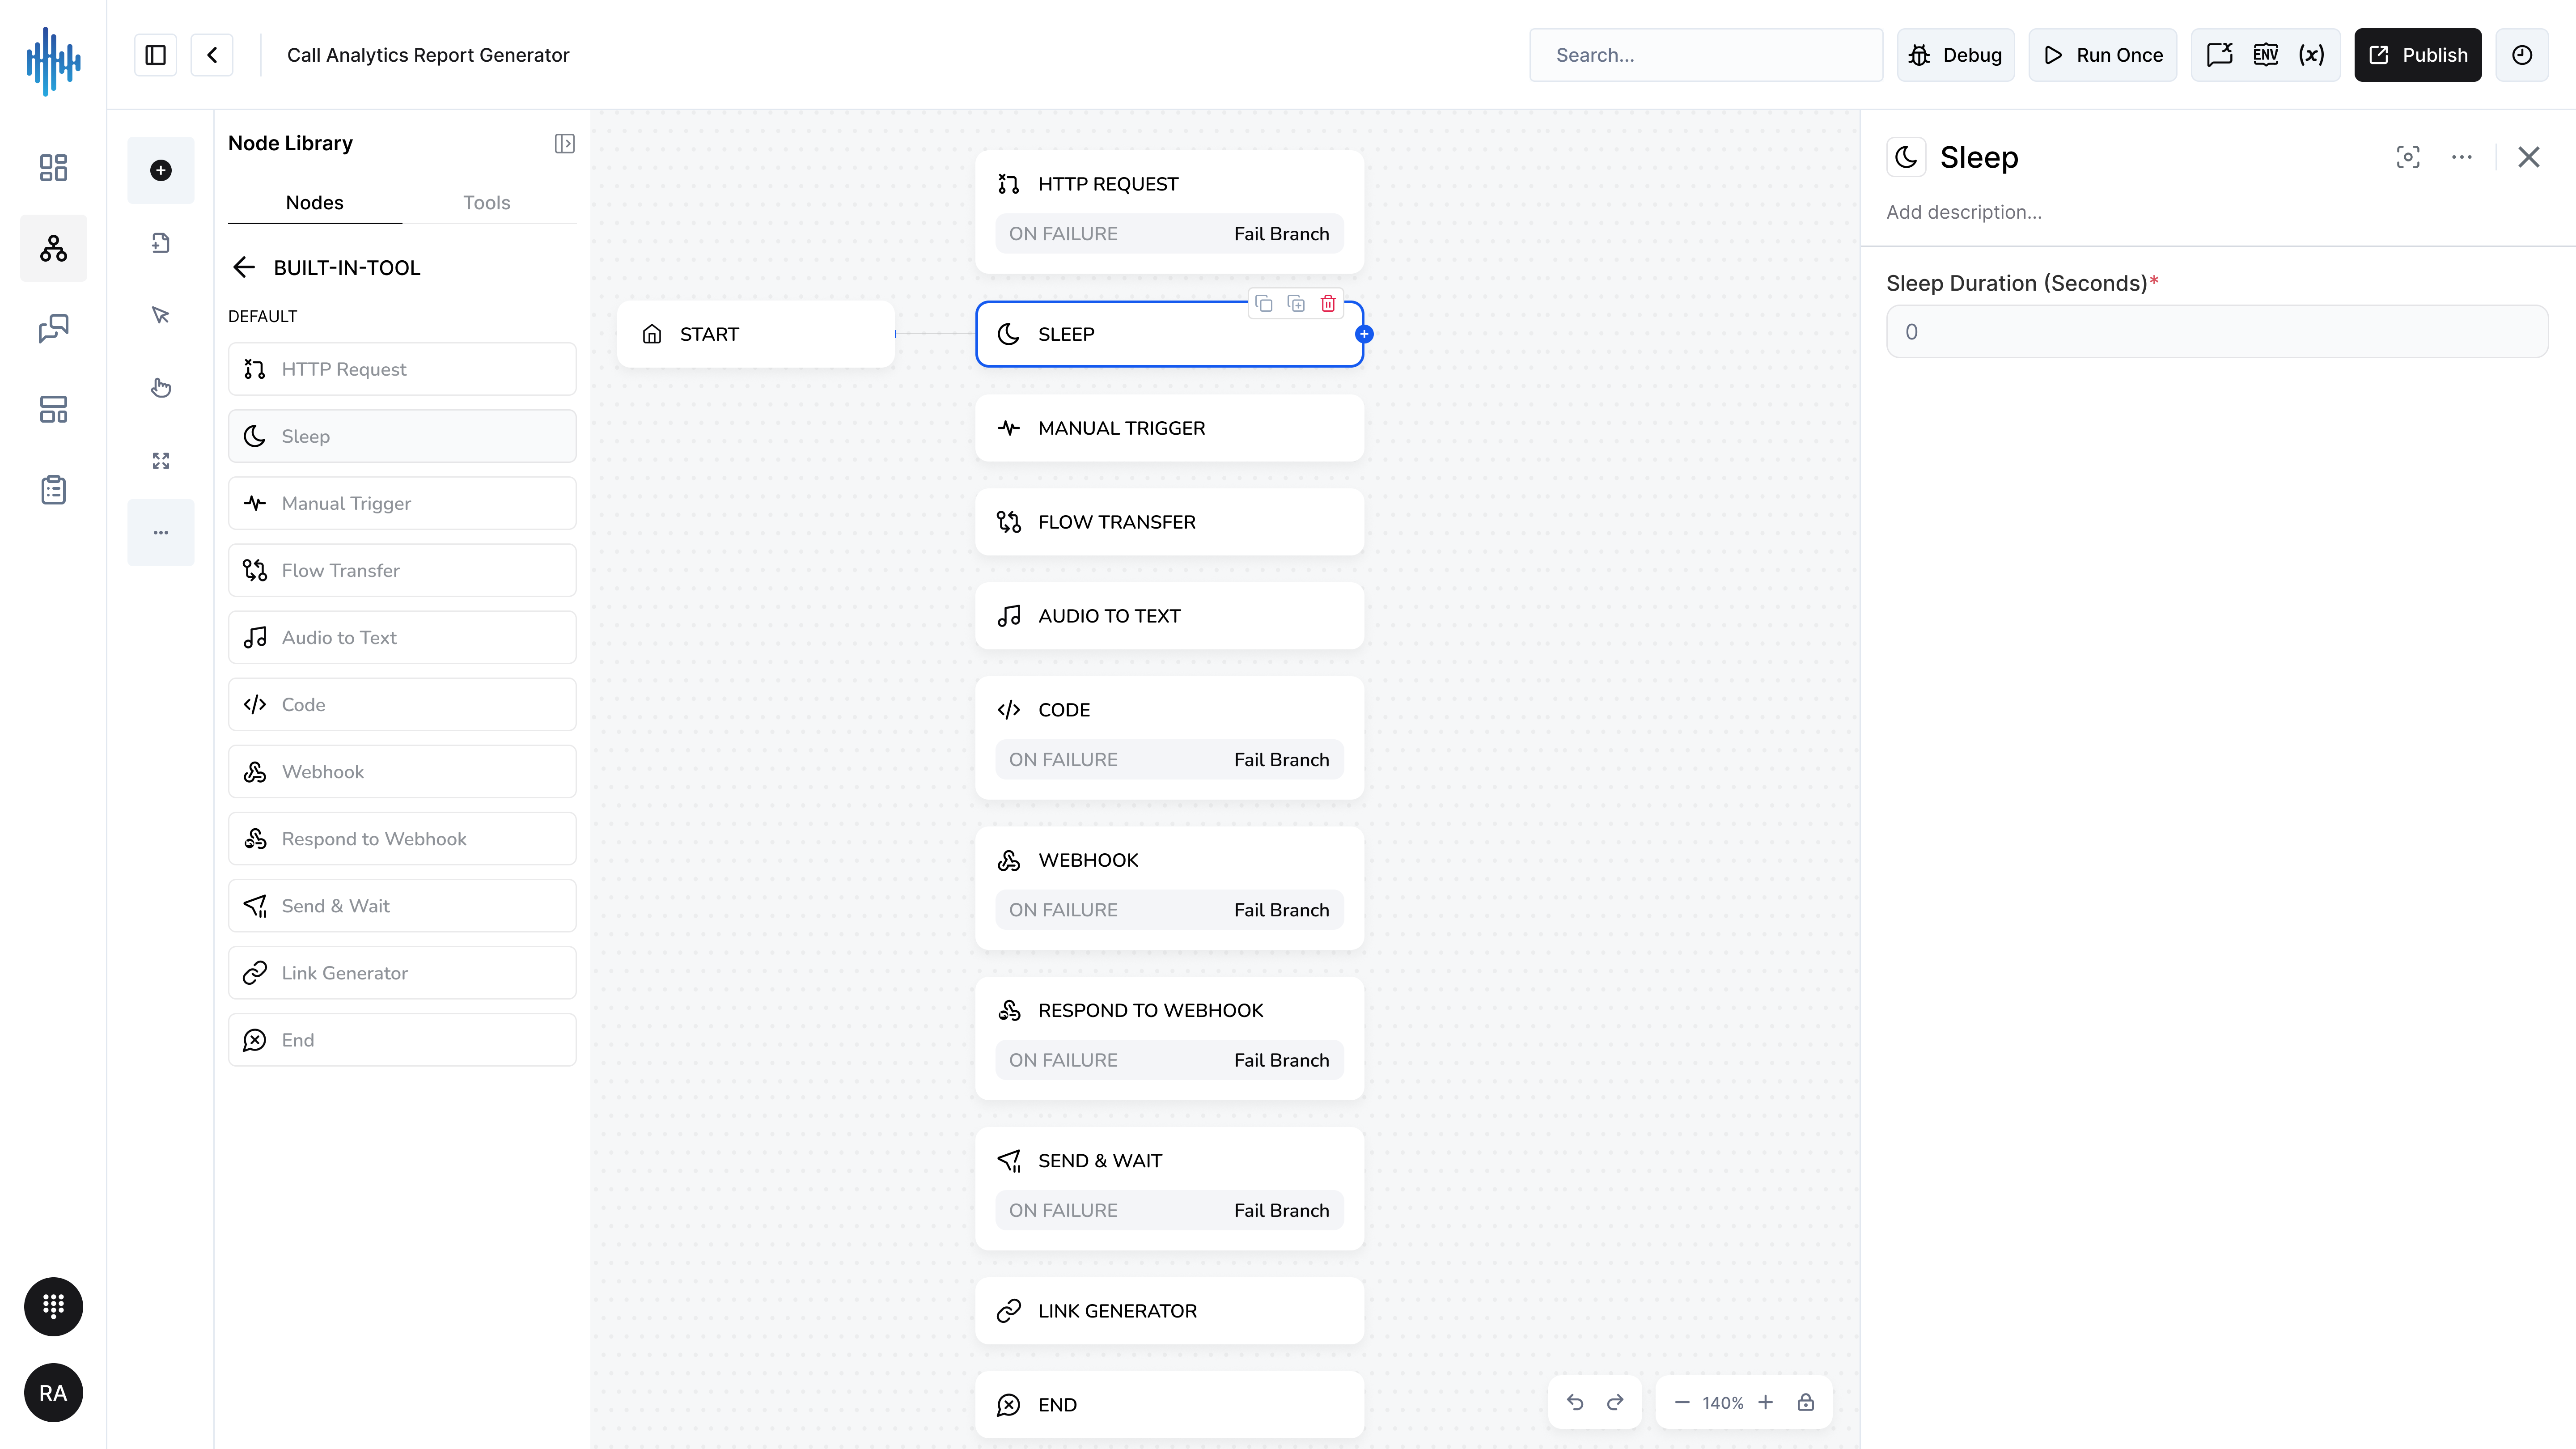Select End in Node Library
This screenshot has width=2576, height=1449.
point(402,1039)
